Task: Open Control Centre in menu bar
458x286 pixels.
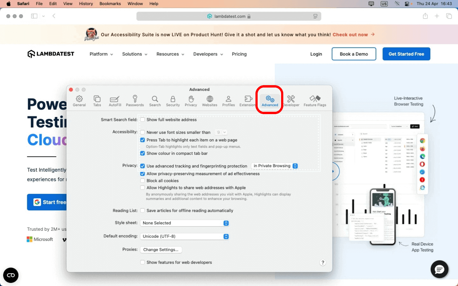Action: [407, 4]
